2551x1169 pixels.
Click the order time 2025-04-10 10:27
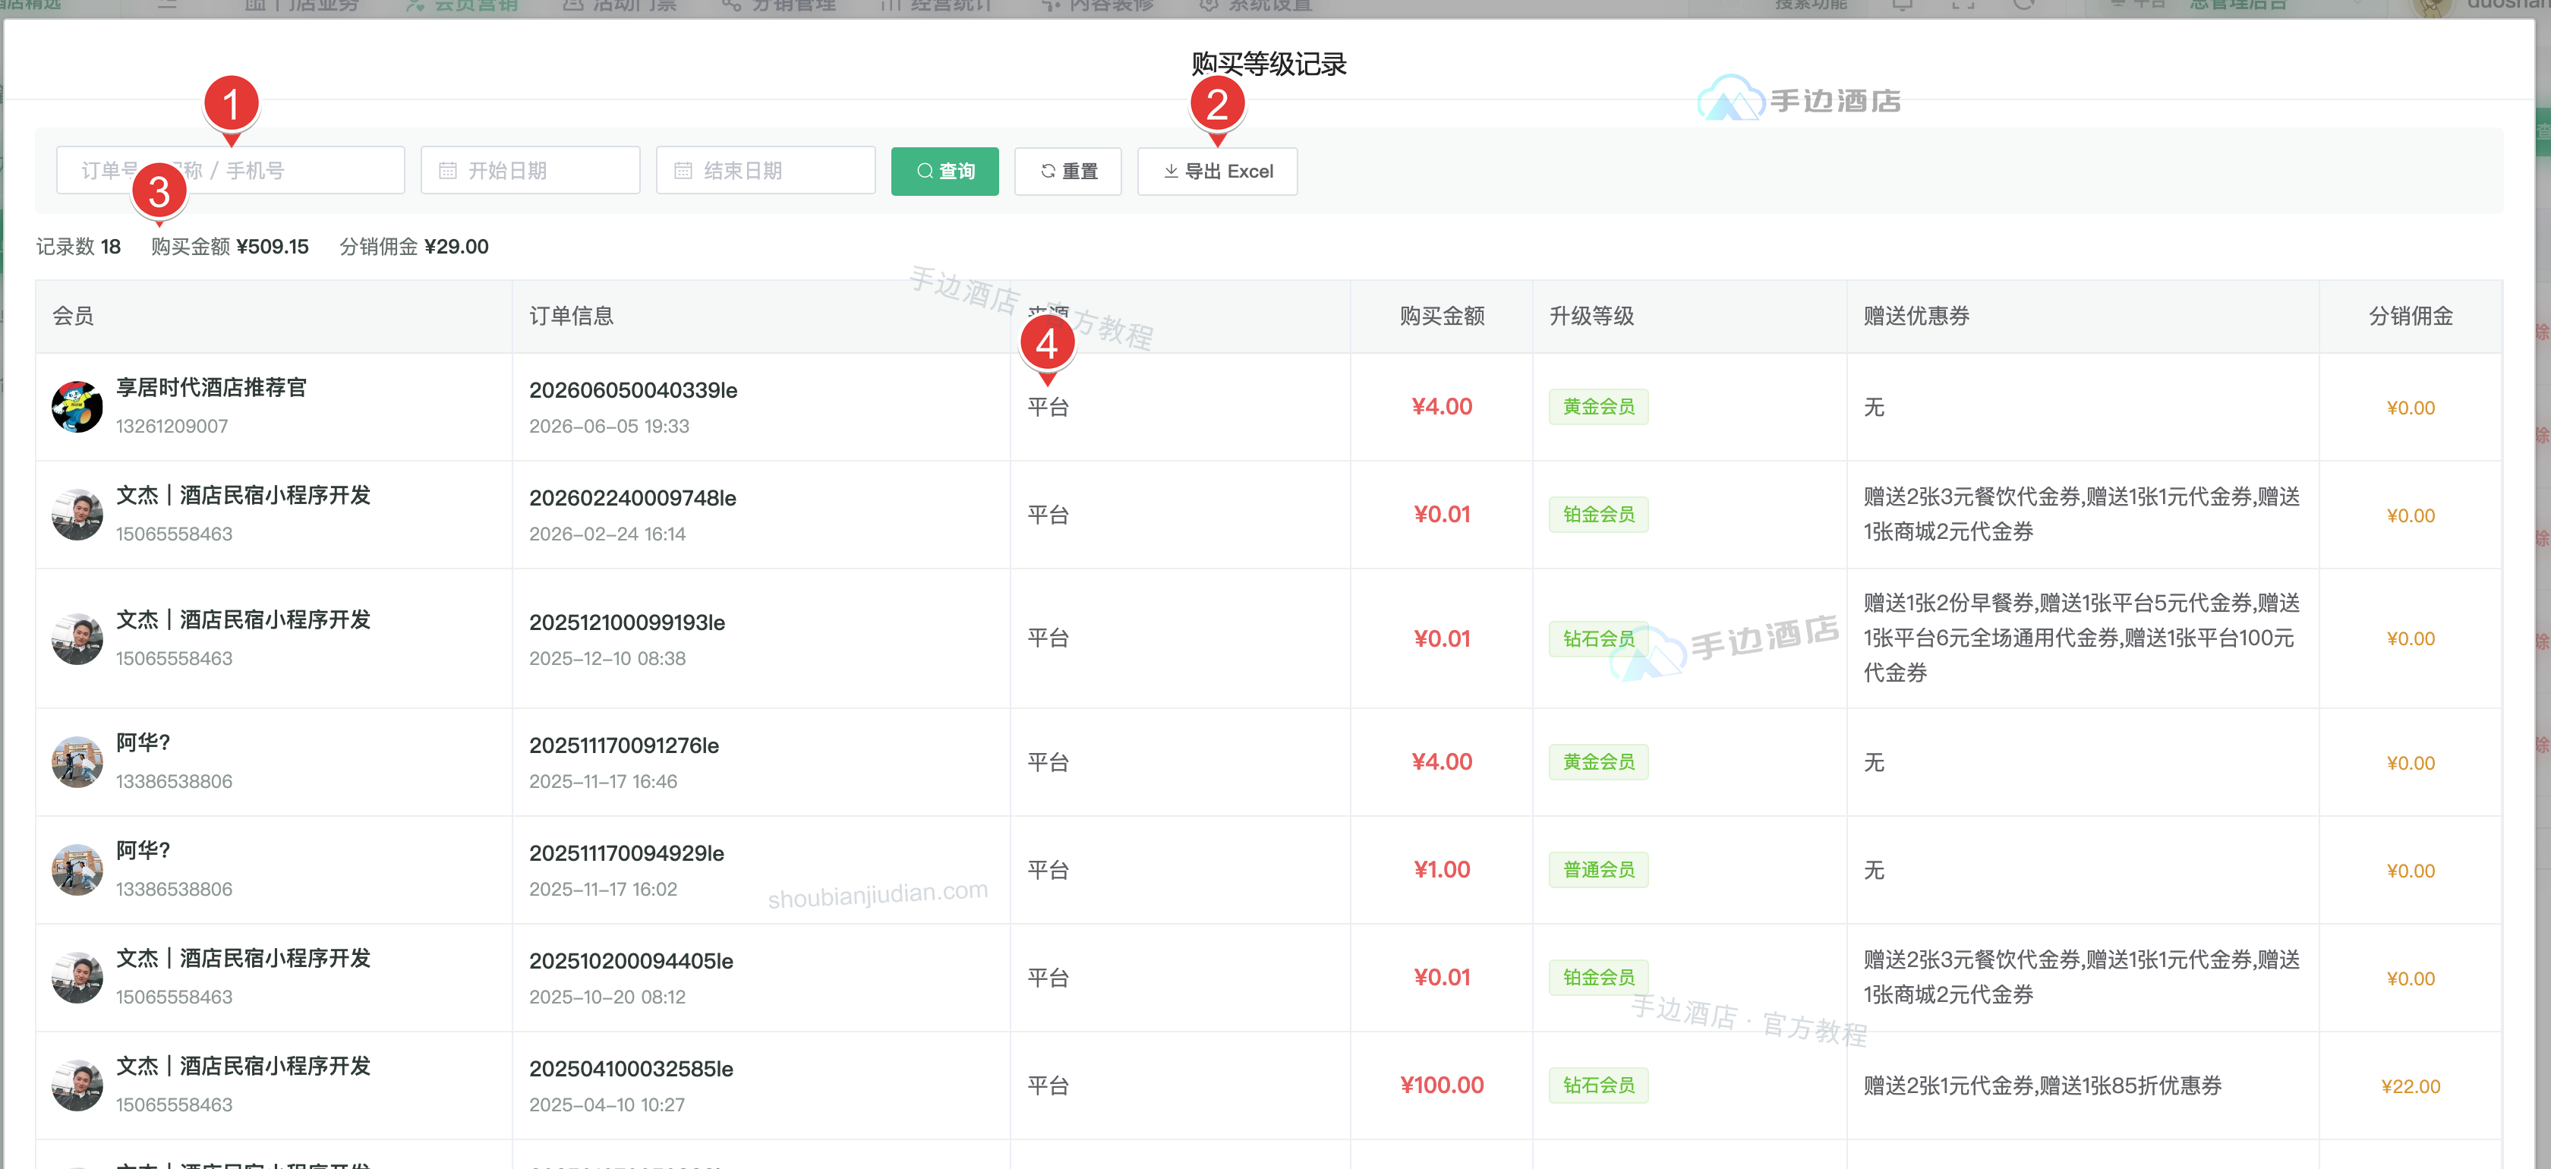pos(607,1106)
